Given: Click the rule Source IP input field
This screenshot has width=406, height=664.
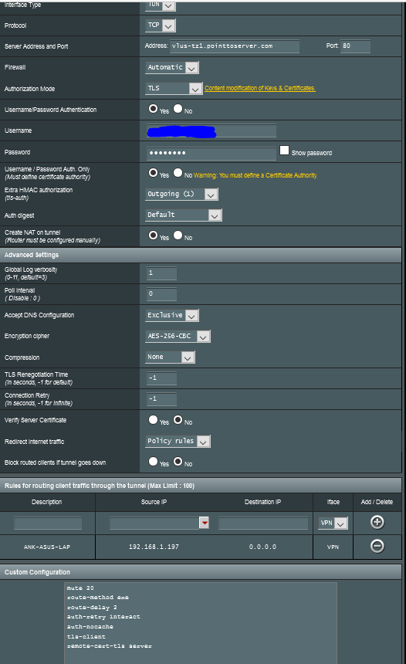Looking at the screenshot, I should tap(154, 523).
